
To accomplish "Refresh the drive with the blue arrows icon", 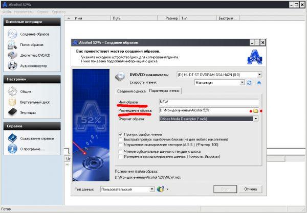I will [x=249, y=82].
